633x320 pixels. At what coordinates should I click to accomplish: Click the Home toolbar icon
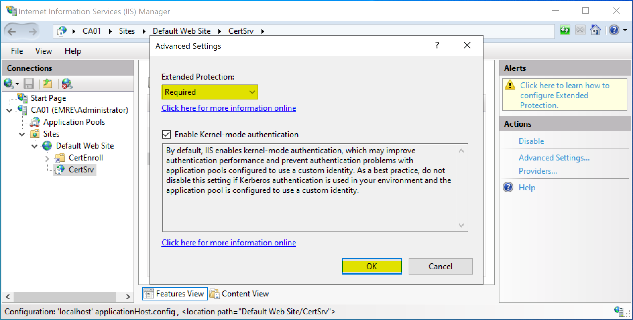pyautogui.click(x=596, y=30)
